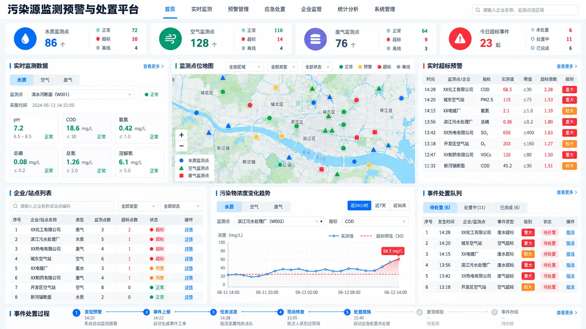Click the 68.5 mg/L point on trend chart

tap(398, 259)
